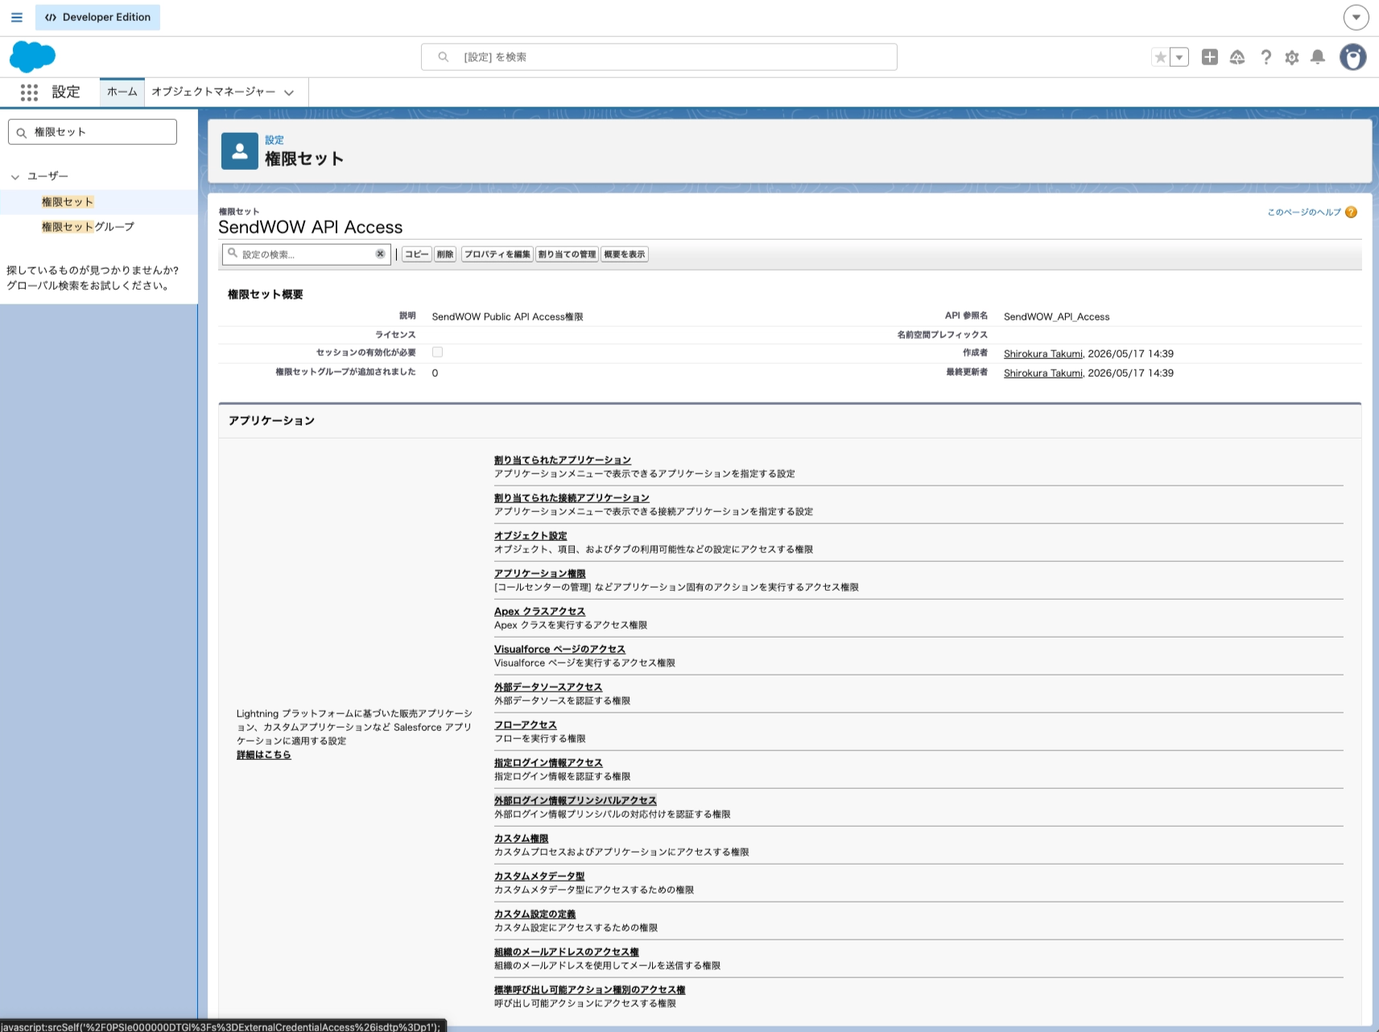This screenshot has width=1379, height=1032.
Task: Open the setup gear icon
Action: pos(1292,57)
